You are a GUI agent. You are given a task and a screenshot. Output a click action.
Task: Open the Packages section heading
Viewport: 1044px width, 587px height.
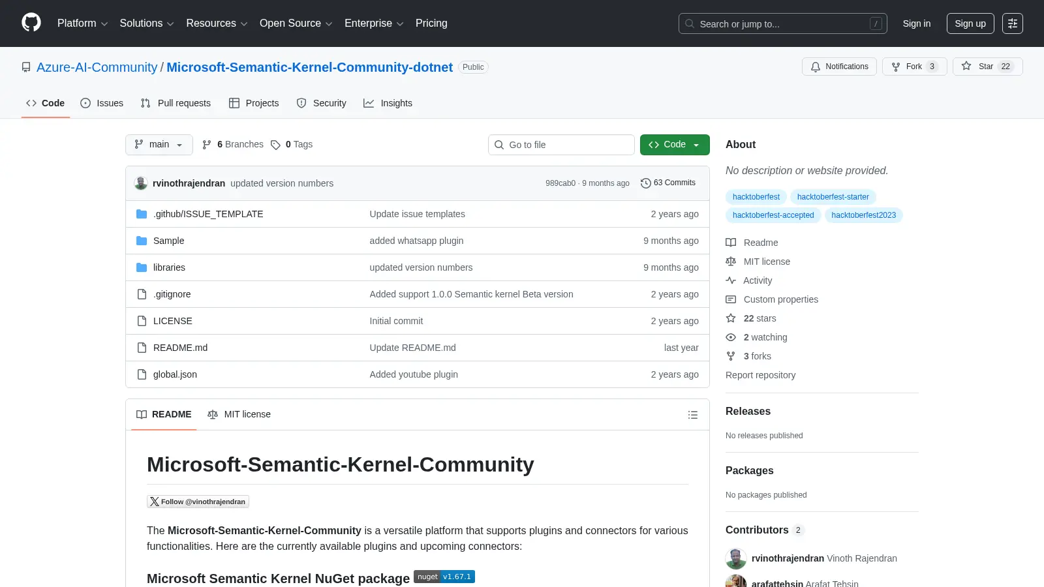750,471
